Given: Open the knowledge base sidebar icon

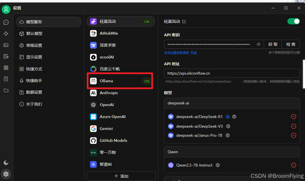Looking at the screenshot, I should (6, 79).
